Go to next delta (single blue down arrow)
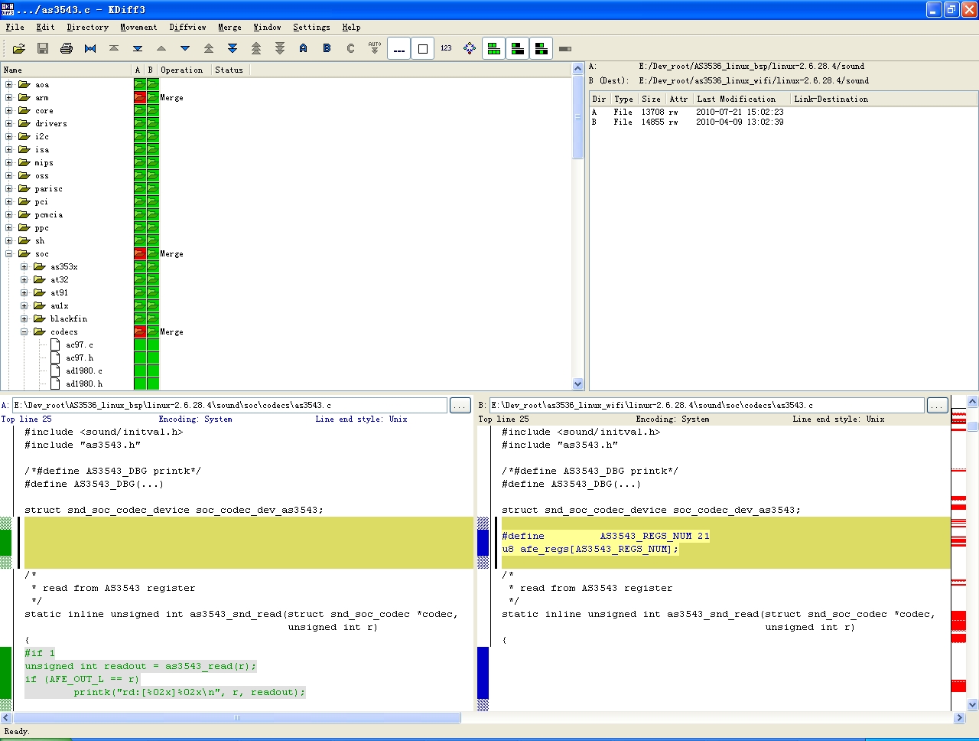Screen dimensions: 979x741 pyautogui.click(x=185, y=48)
